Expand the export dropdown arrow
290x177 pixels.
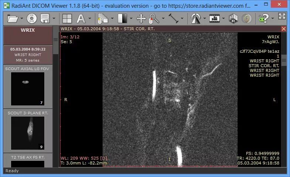click(54, 18)
